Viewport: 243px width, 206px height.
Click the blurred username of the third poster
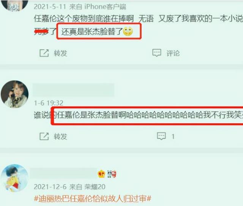click(64, 173)
